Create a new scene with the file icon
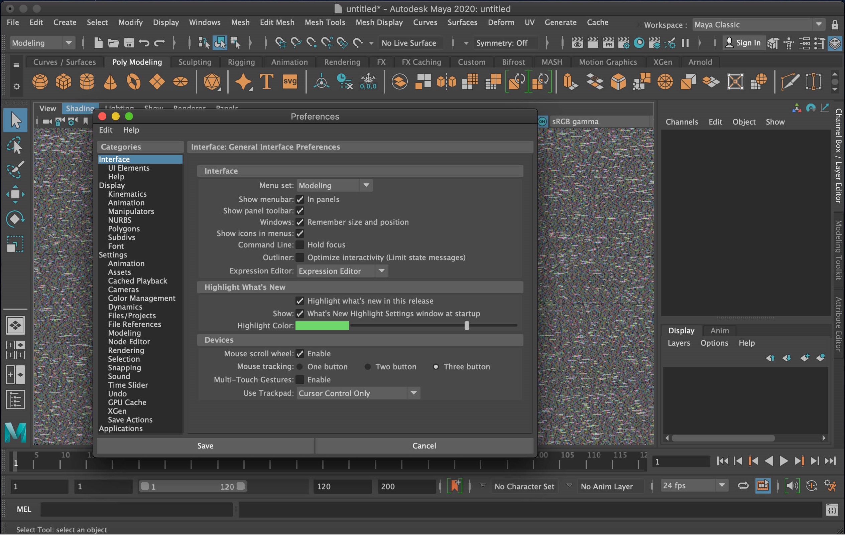Screen dimensions: 845x535 point(98,43)
